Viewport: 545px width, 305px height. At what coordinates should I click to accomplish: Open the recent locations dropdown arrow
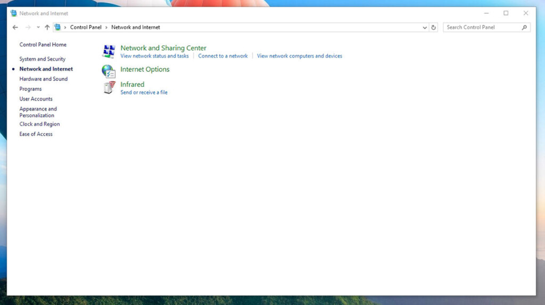click(38, 27)
